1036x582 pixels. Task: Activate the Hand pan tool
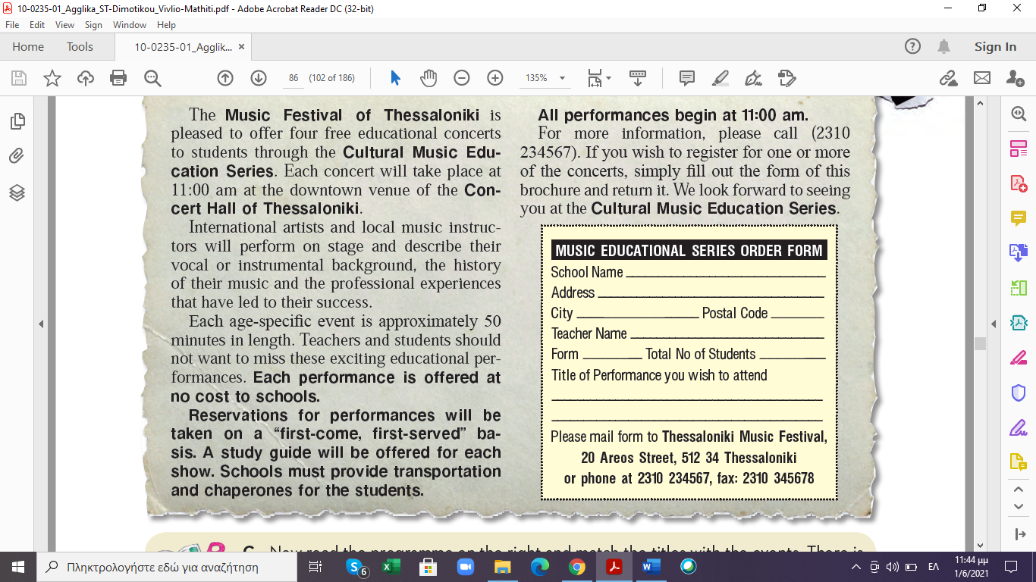point(429,78)
